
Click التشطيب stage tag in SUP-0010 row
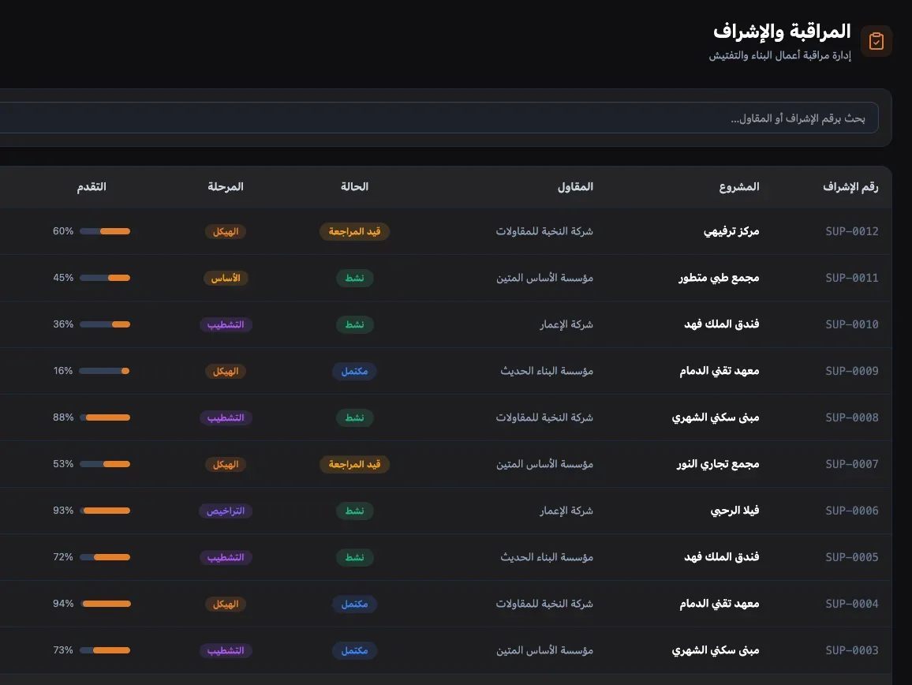[x=225, y=325]
